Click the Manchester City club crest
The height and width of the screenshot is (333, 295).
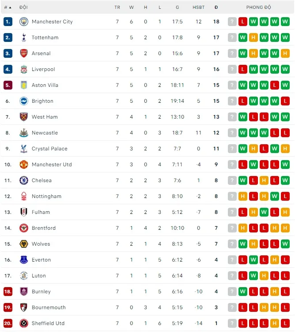coord(24,22)
